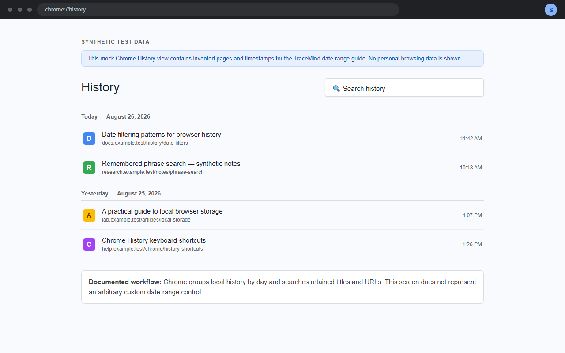Click the yellow A favicon icon
Viewport: 565px width, 353px height.
point(89,215)
